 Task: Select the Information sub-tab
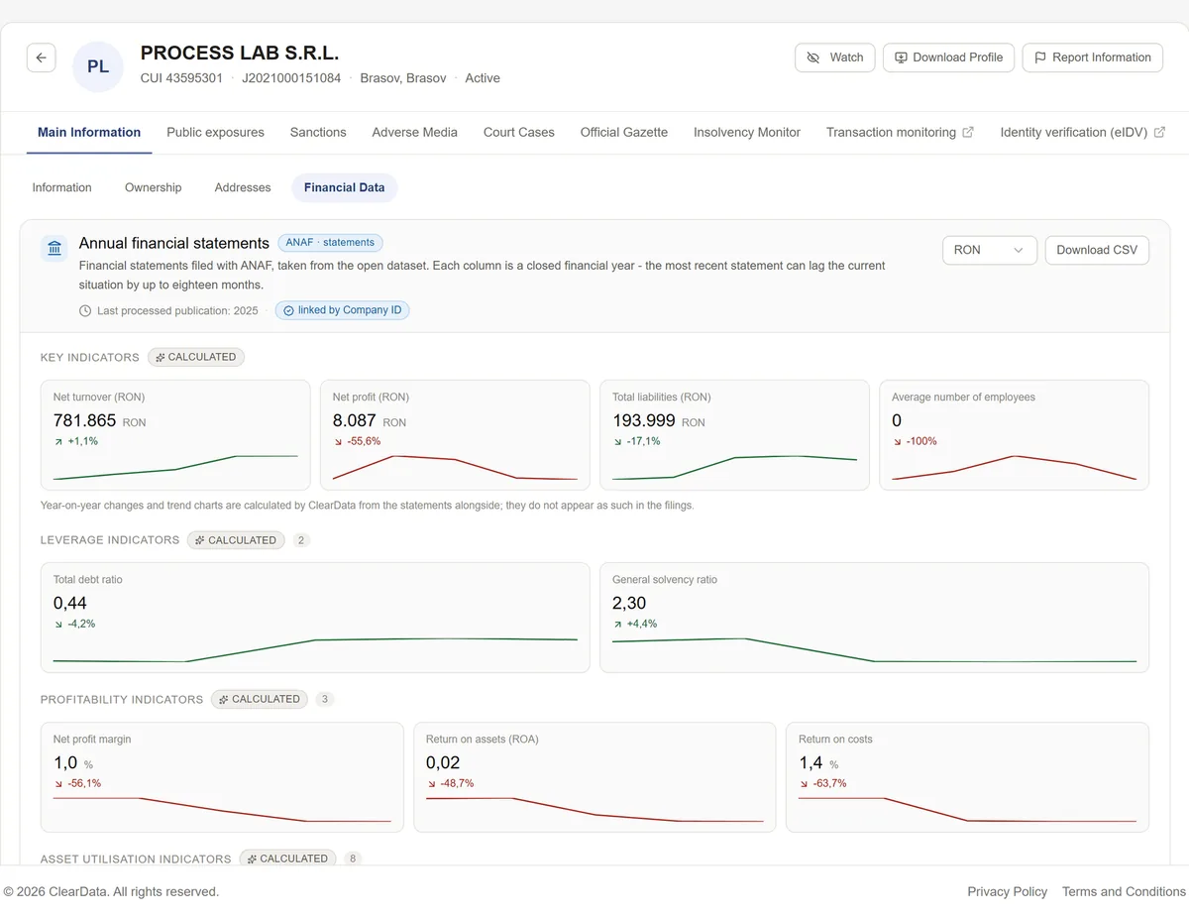click(x=61, y=187)
